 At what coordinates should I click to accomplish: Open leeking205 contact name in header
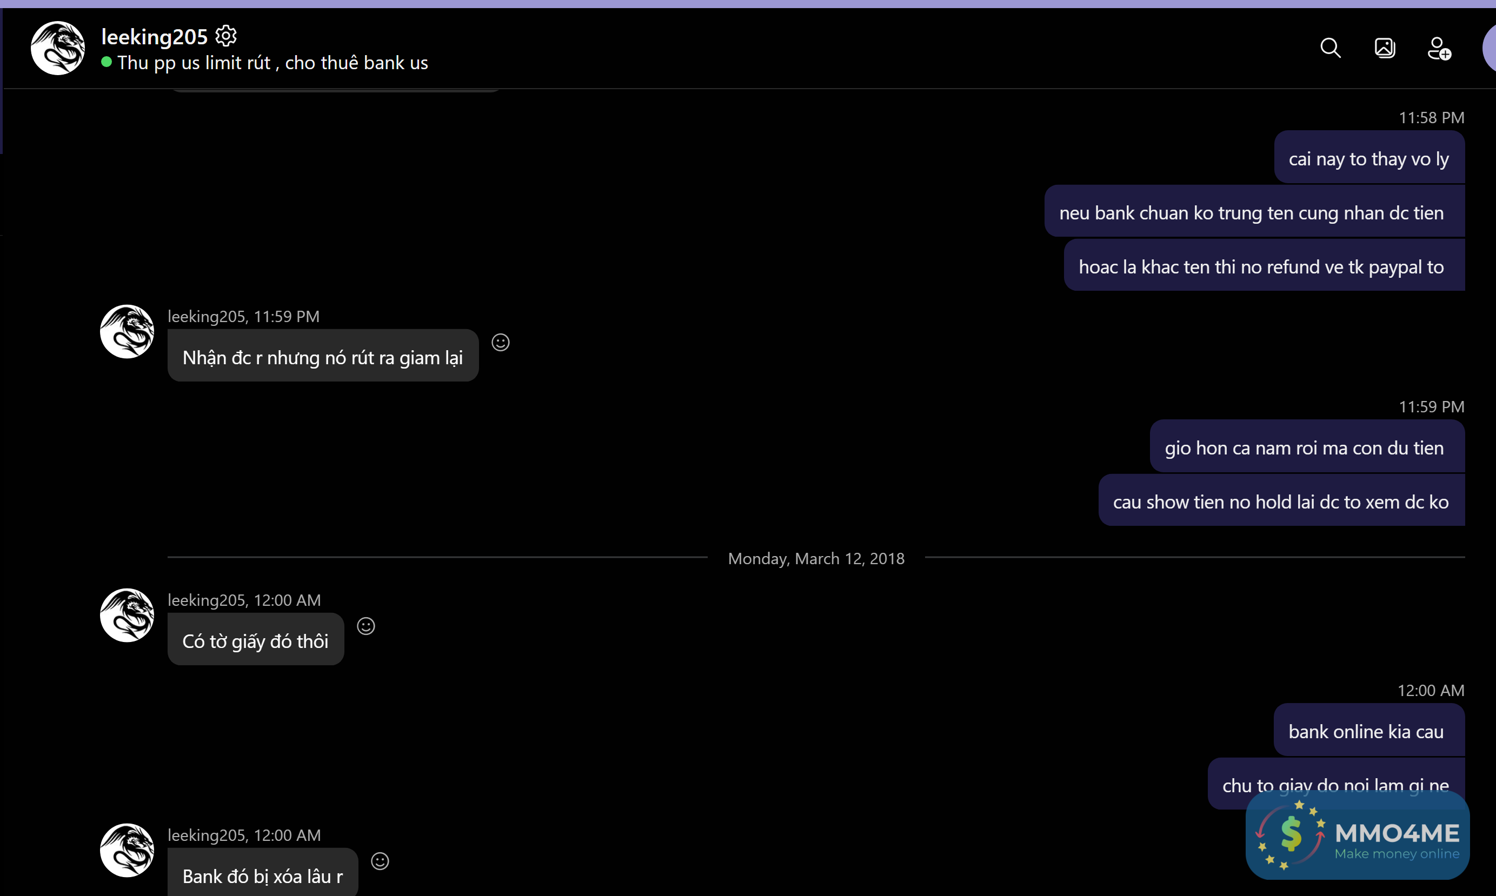[x=154, y=37]
